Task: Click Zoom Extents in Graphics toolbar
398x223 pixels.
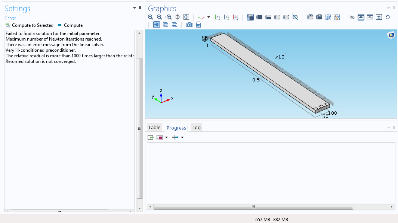Action: 186,17
